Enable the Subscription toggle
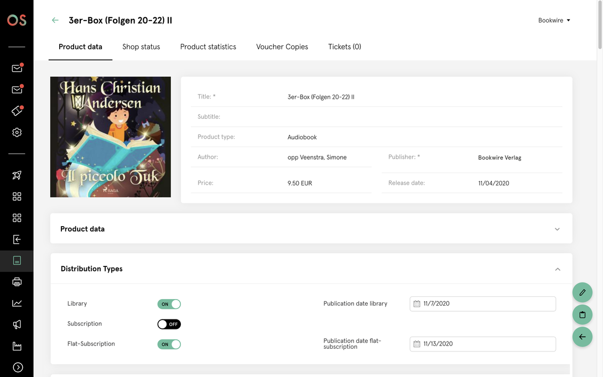 pyautogui.click(x=169, y=324)
